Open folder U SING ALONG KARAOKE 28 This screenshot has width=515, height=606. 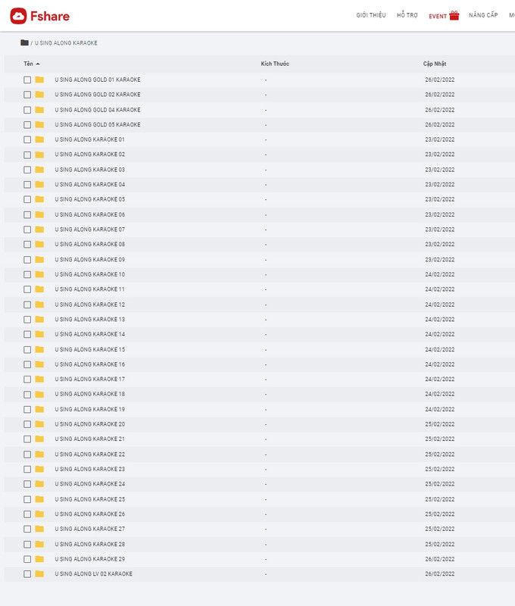point(89,544)
